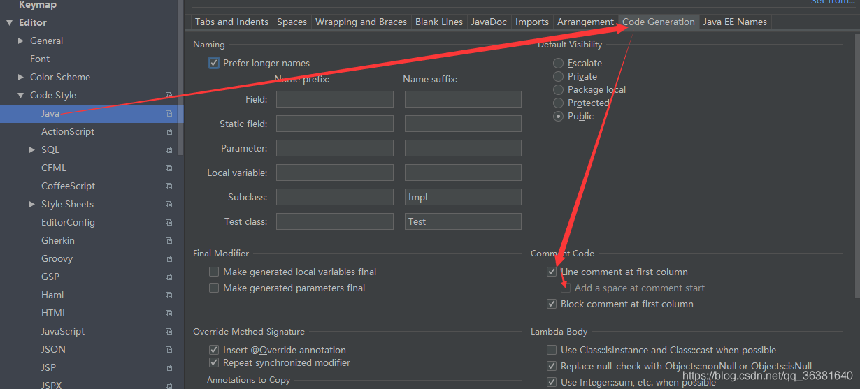Enable Make generated local variables final
Image resolution: width=860 pixels, height=389 pixels.
tap(214, 272)
